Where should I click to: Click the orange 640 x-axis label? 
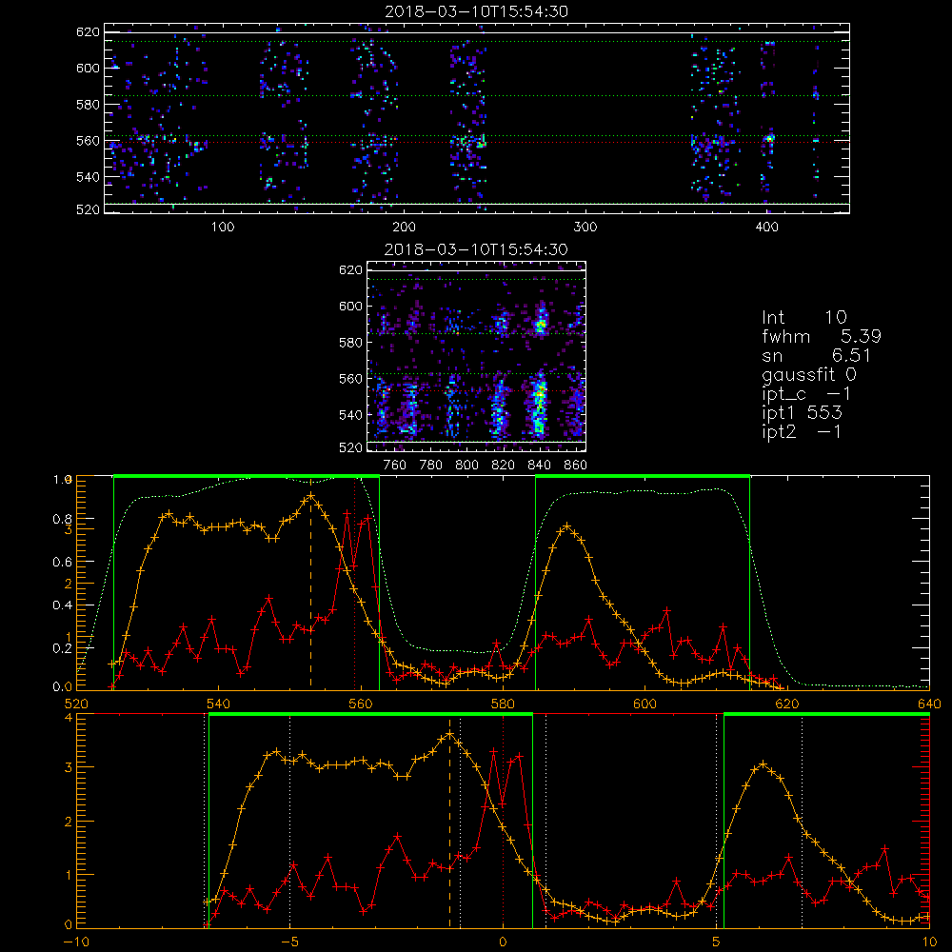click(929, 704)
